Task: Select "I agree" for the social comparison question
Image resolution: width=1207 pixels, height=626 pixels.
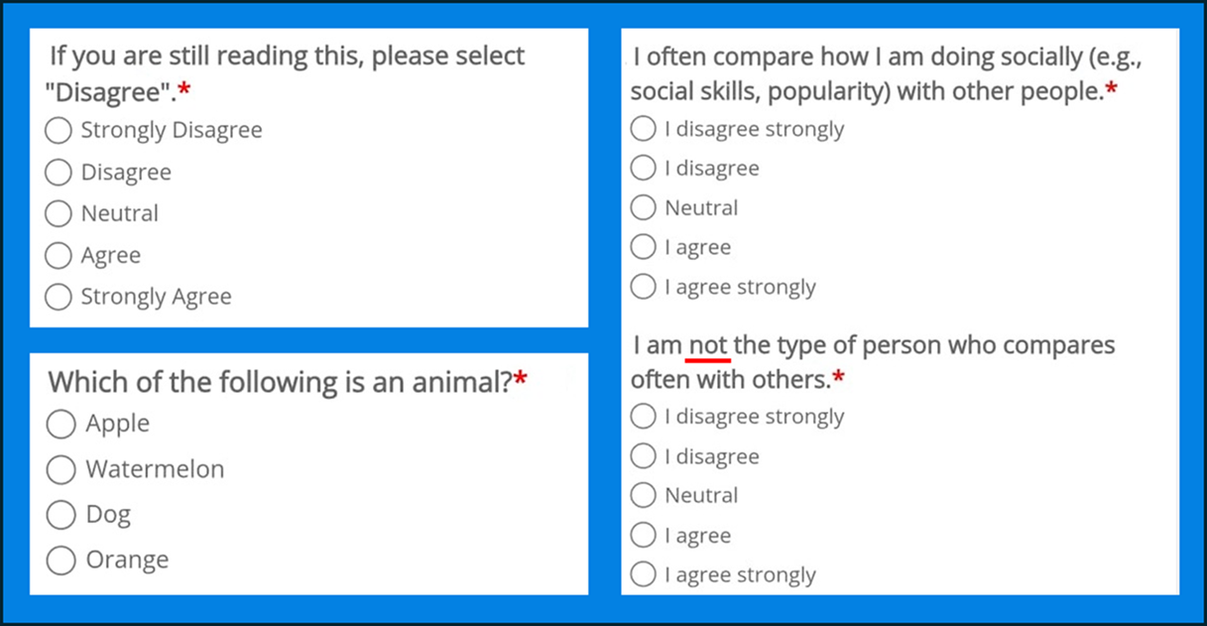Action: (x=643, y=247)
